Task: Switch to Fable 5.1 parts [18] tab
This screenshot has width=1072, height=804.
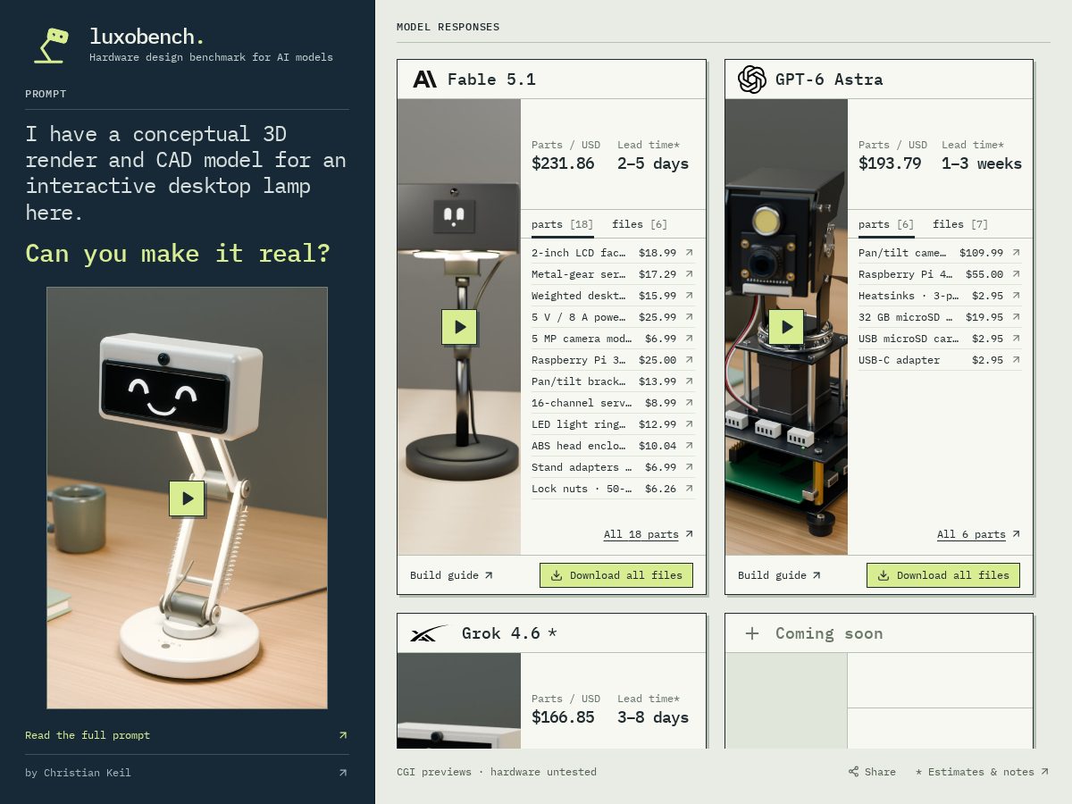Action: point(563,224)
